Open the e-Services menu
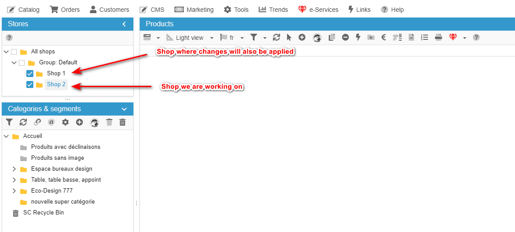The height and width of the screenshot is (232, 515). (318, 10)
